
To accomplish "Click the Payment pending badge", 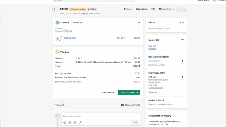I will pyautogui.click(x=78, y=9).
